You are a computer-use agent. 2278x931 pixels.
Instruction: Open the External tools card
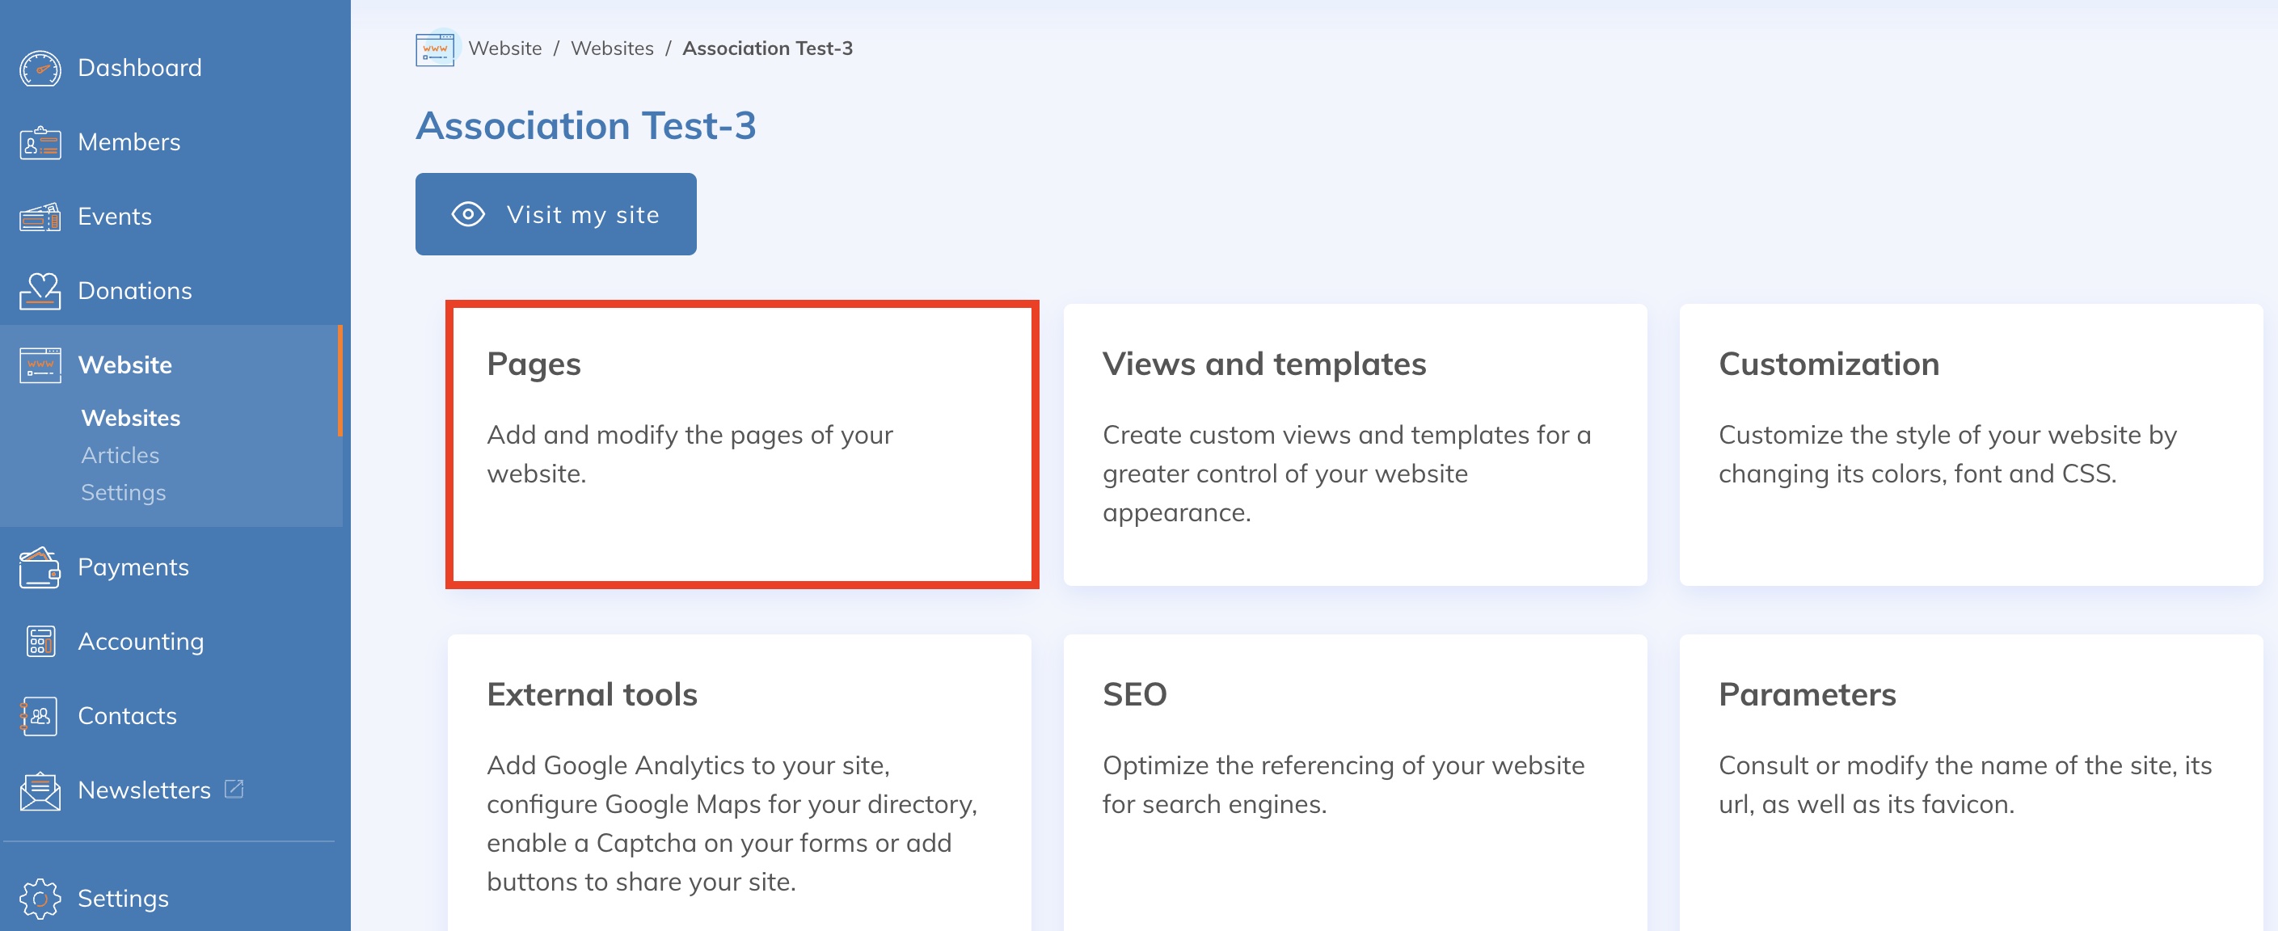tap(740, 782)
